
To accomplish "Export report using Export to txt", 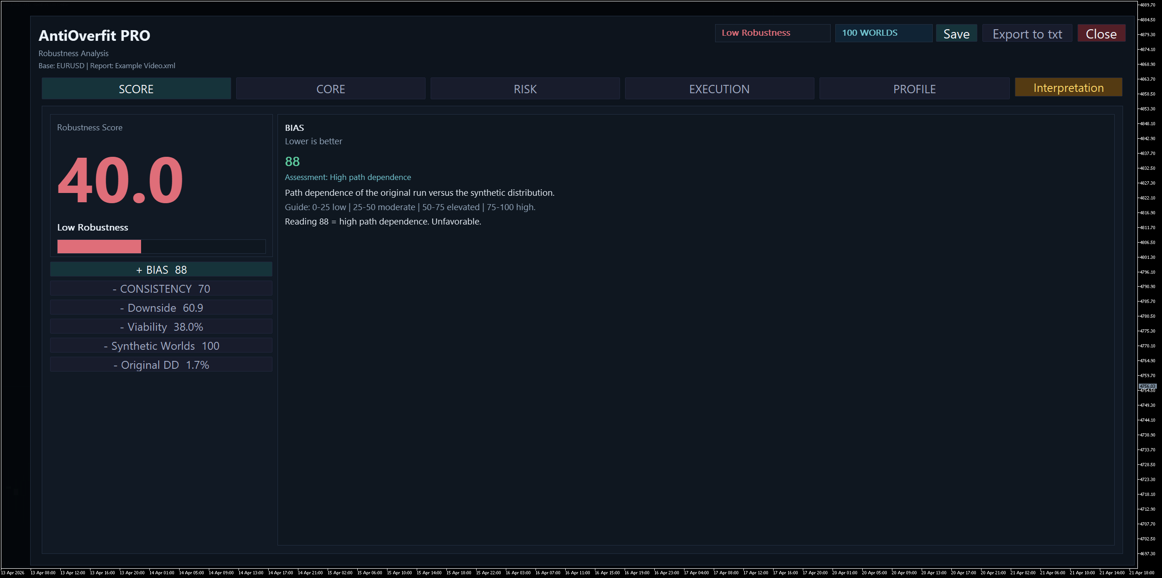I will 1027,34.
